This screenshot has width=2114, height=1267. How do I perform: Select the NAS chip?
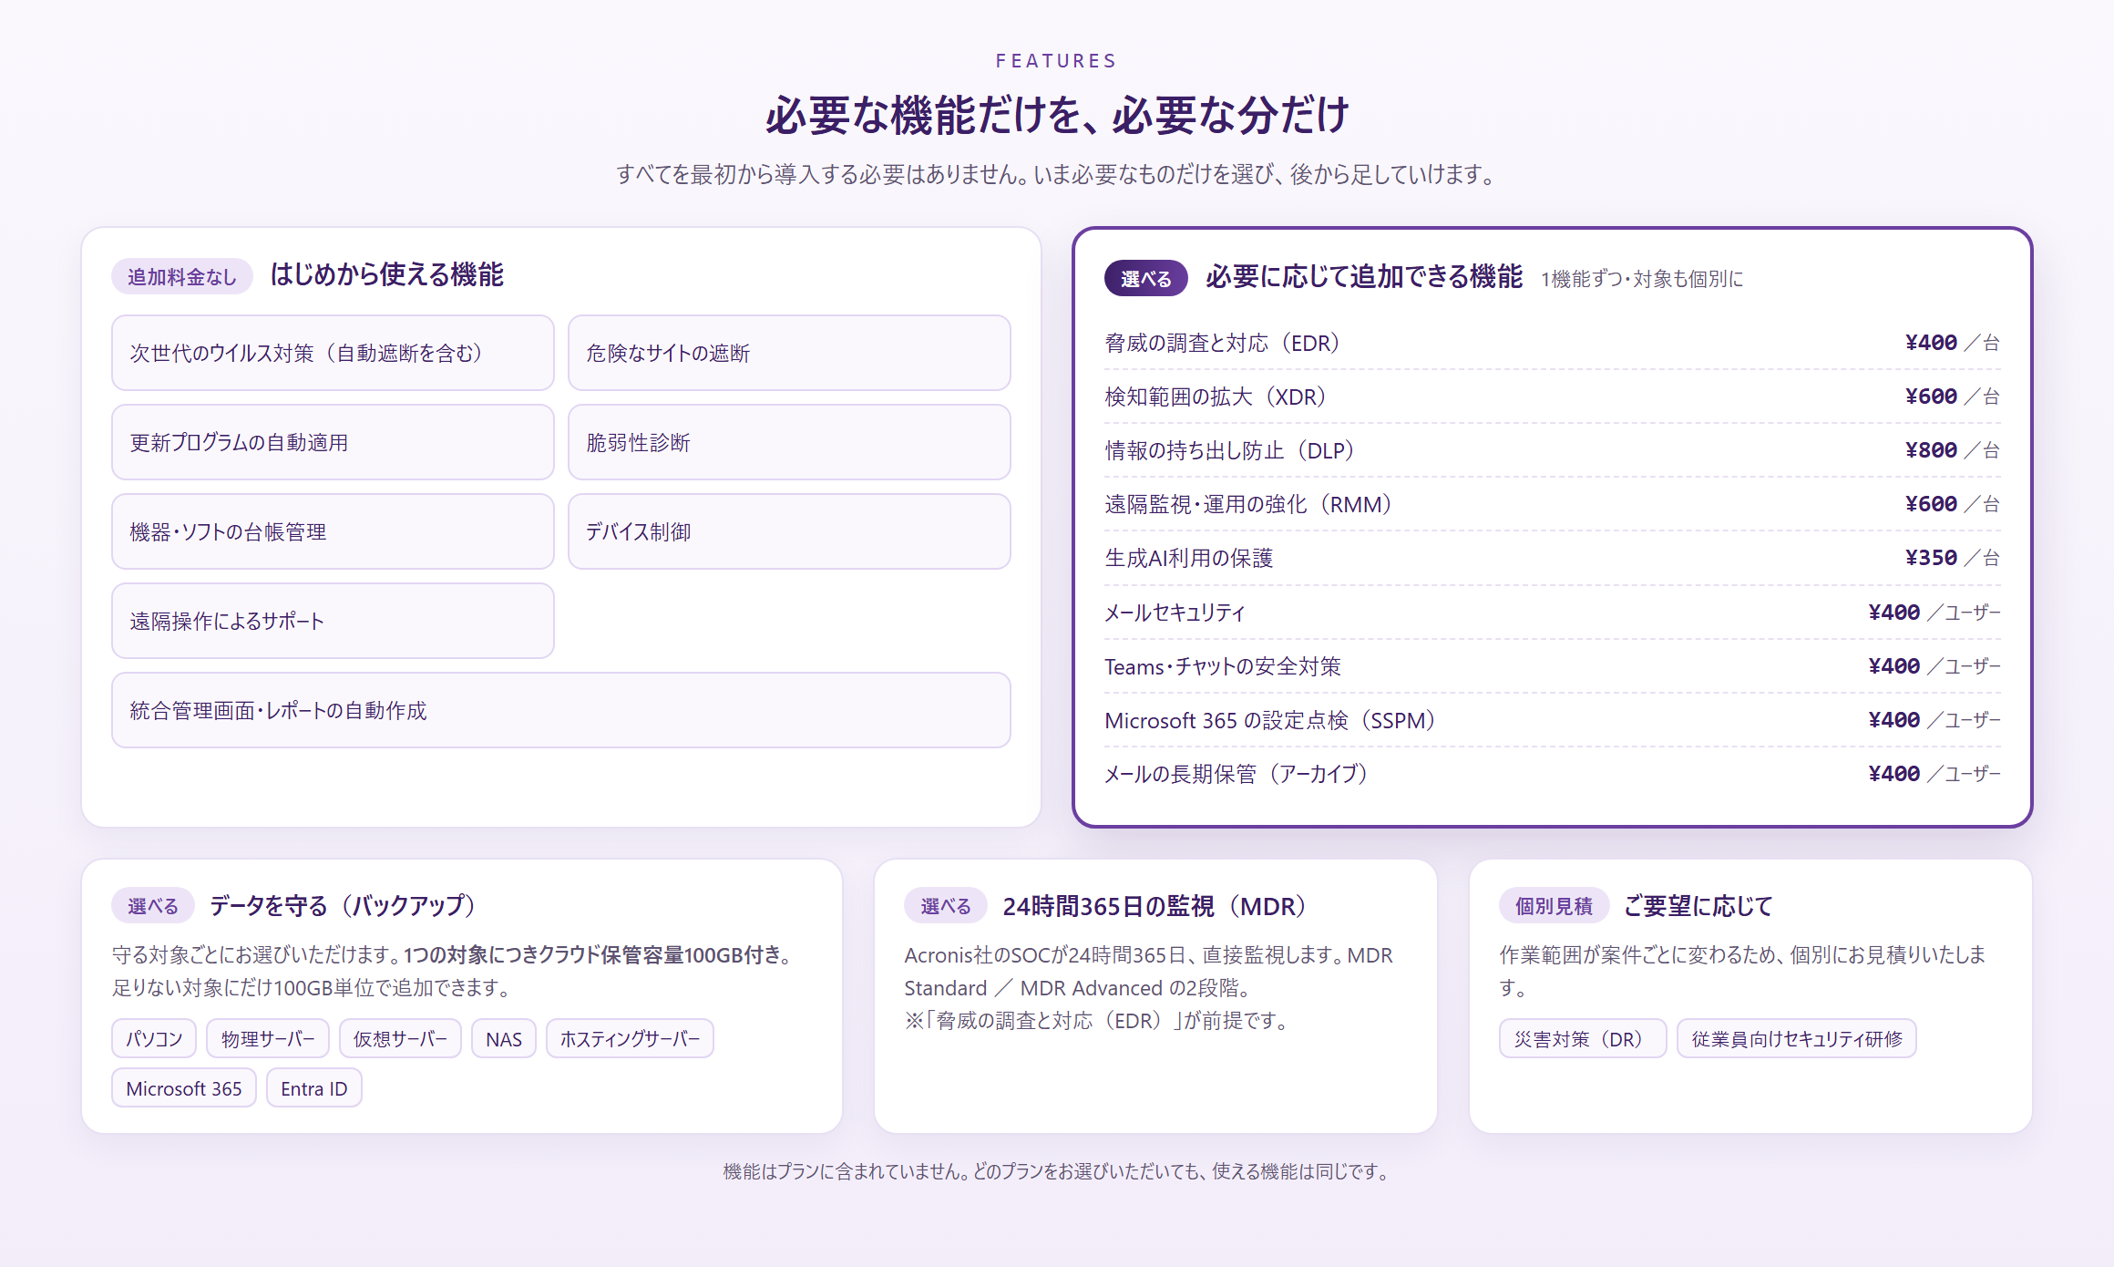504,1038
